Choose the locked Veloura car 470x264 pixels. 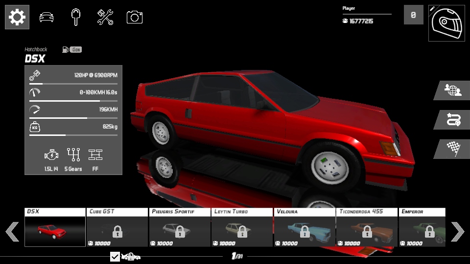(x=305, y=227)
